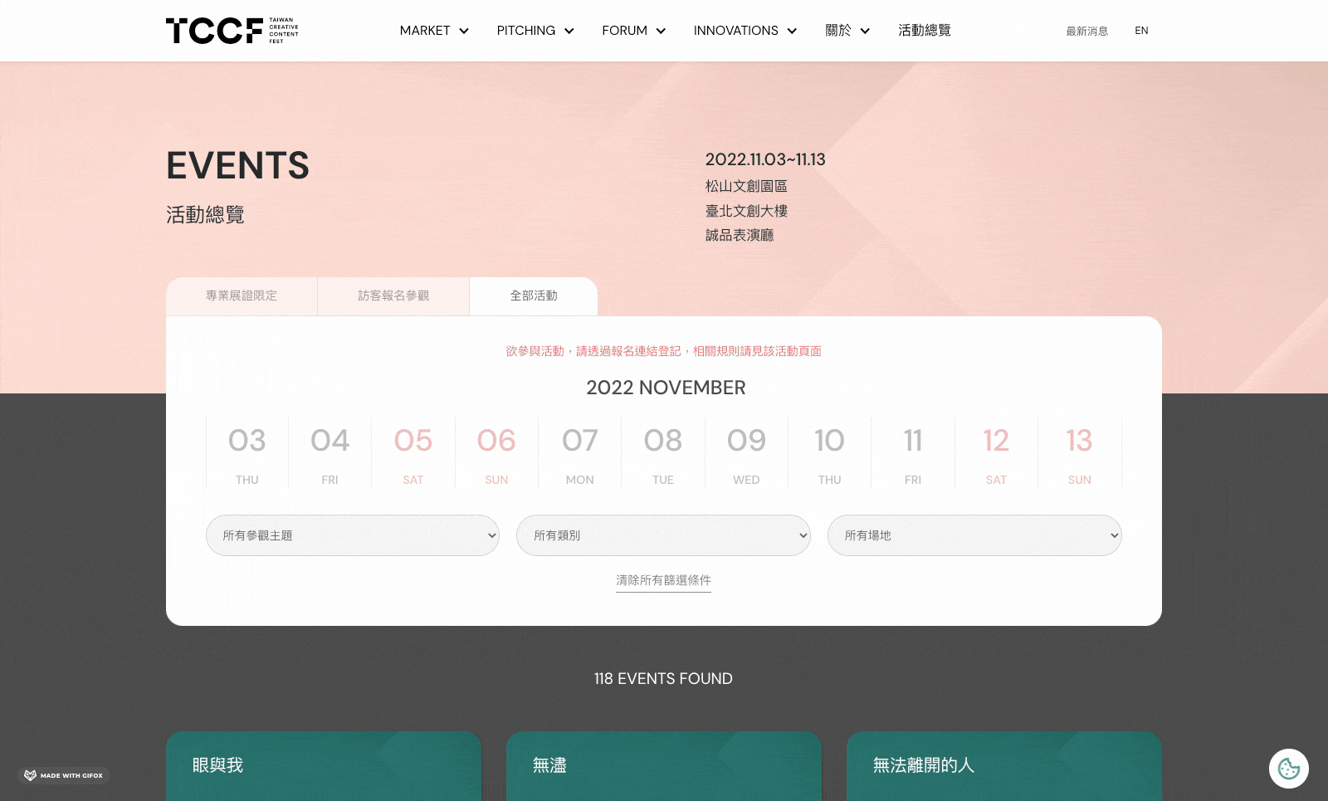The width and height of the screenshot is (1328, 801).
Task: Open the 所有參觀主題 dropdown
Action: (x=353, y=535)
